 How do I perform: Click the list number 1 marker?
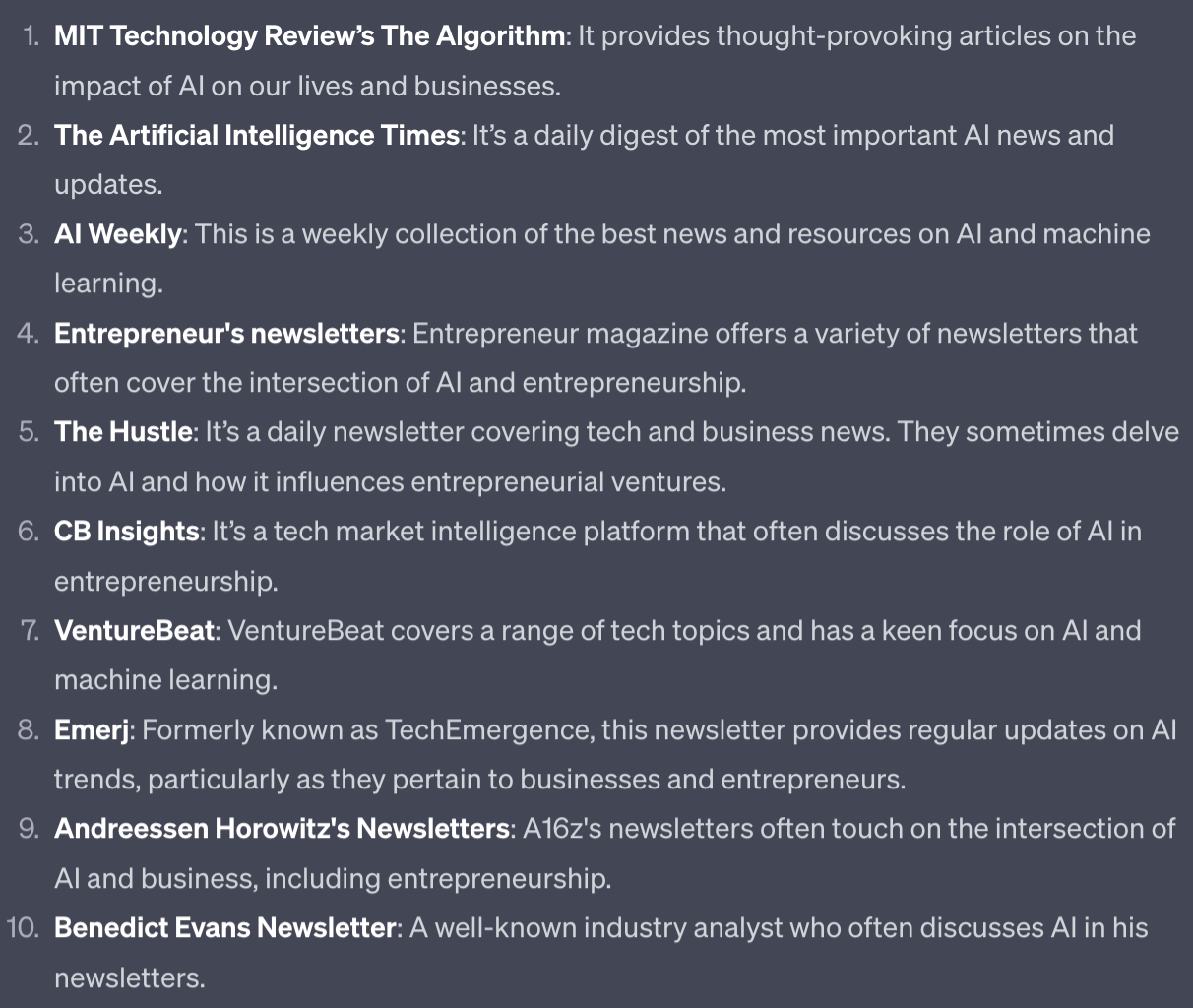point(31,36)
